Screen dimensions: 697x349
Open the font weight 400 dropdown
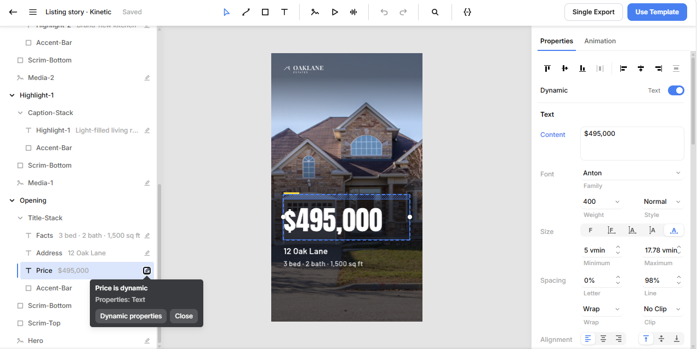(601, 202)
